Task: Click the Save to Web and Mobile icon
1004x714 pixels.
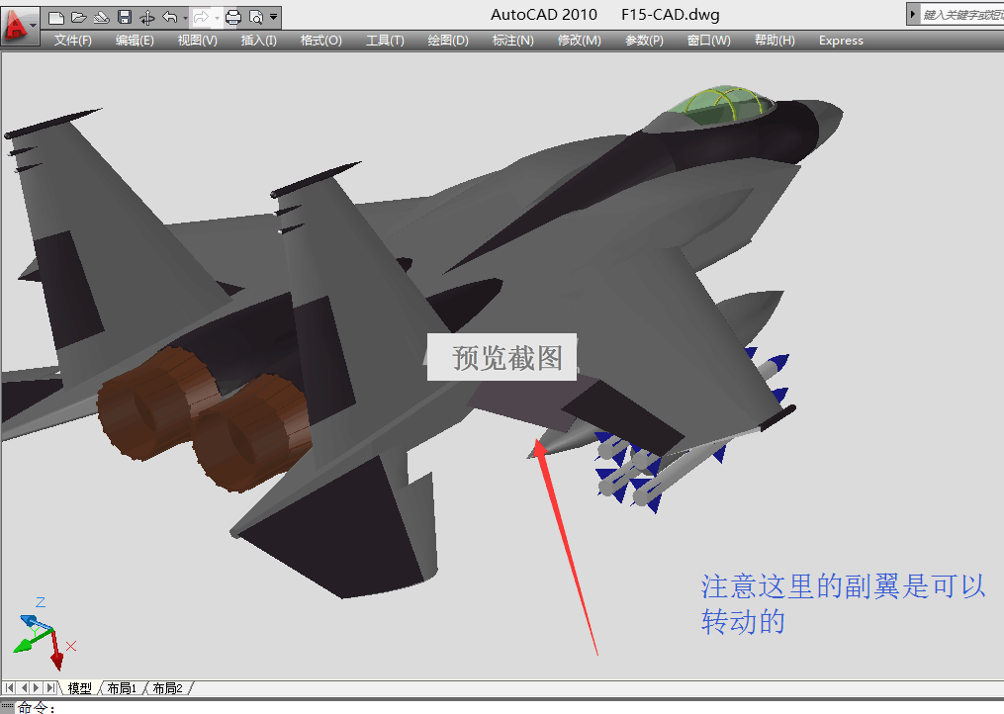Action: tap(102, 17)
